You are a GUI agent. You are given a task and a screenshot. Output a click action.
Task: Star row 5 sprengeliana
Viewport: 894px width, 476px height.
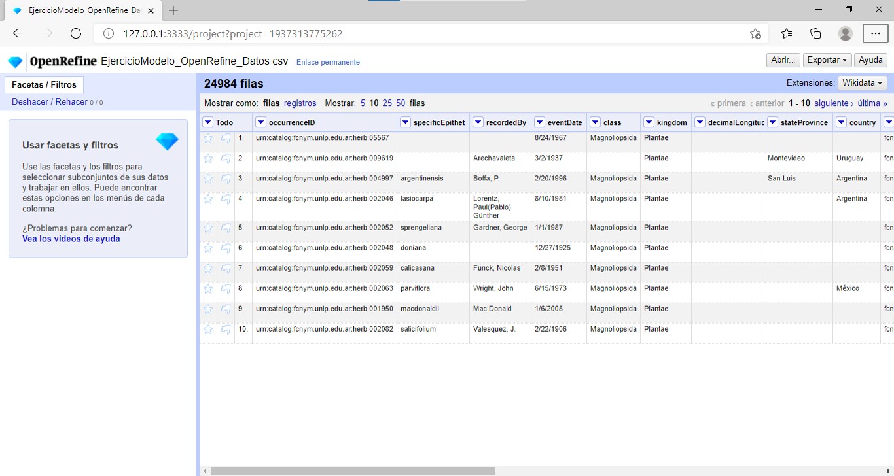pos(208,228)
